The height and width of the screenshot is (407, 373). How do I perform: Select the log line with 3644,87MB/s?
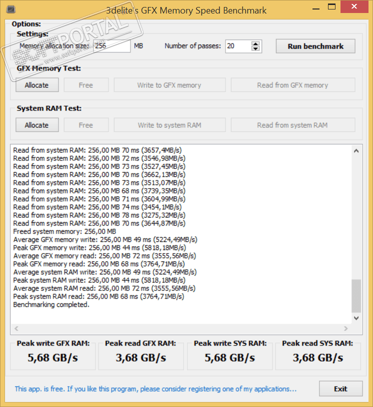pos(99,223)
